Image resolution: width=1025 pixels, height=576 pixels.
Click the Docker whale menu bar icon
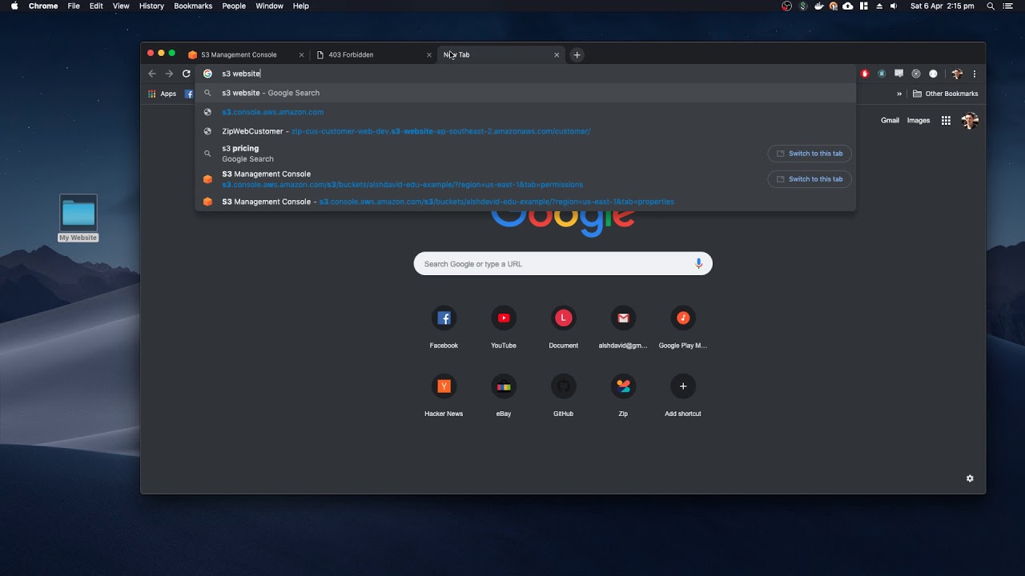coord(819,6)
